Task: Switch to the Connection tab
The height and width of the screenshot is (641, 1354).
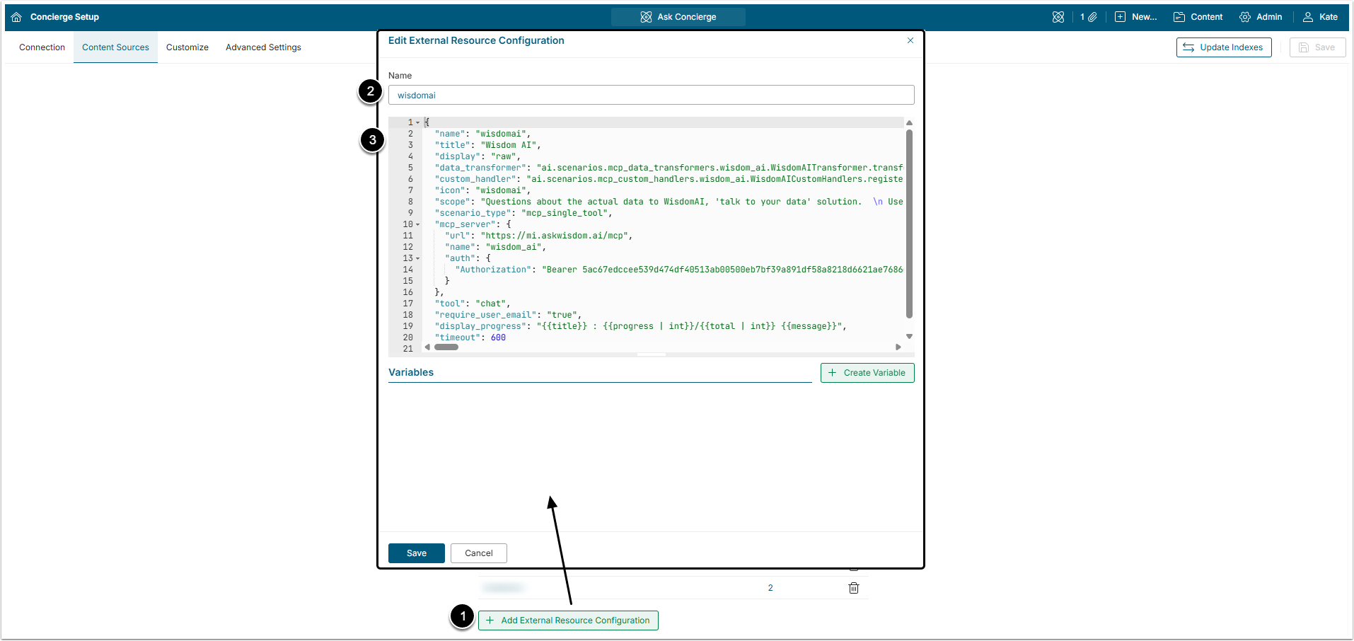Action: 42,47
